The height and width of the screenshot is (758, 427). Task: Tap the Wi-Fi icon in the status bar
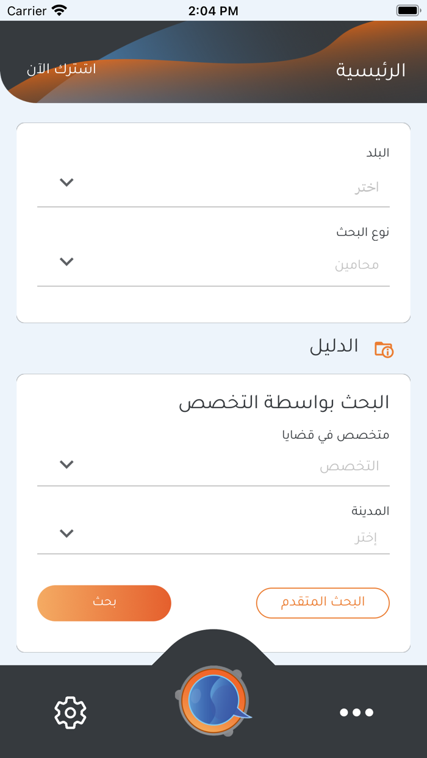click(x=59, y=10)
